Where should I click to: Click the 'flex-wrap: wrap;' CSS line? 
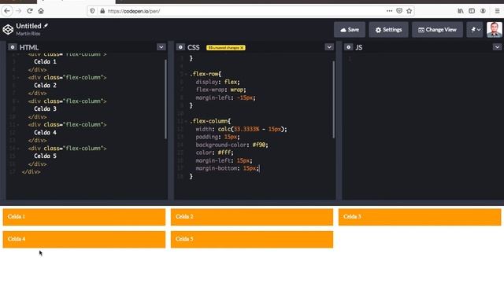coord(220,90)
